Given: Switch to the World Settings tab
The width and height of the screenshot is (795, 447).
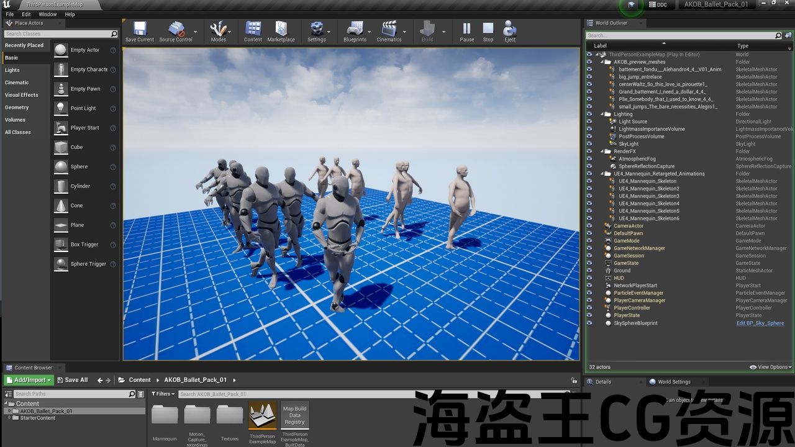Looking at the screenshot, I should coord(673,382).
